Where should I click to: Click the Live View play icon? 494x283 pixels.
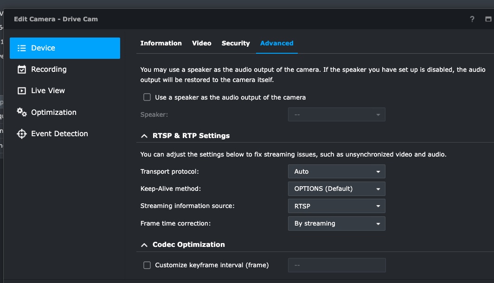(x=21, y=91)
